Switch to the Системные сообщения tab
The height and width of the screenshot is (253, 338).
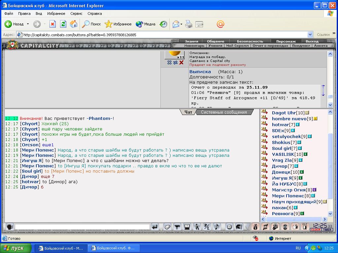pyautogui.click(x=224, y=112)
